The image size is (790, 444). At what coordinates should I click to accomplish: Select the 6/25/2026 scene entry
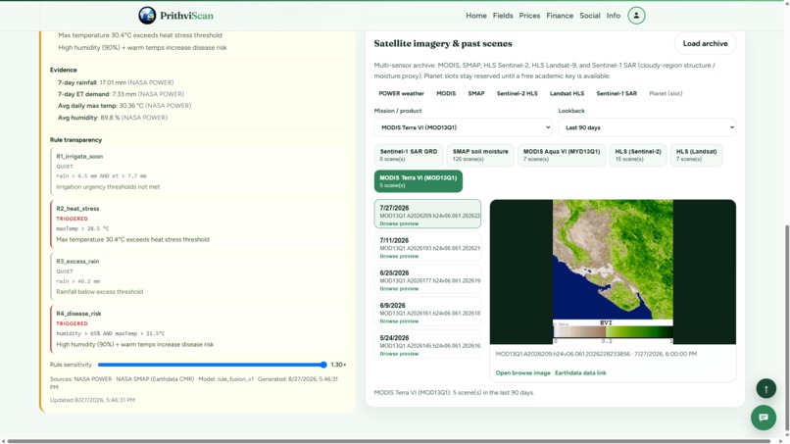click(427, 279)
